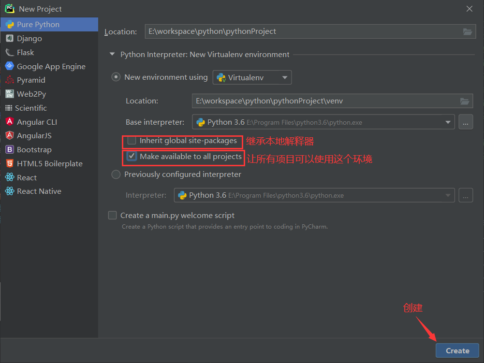Select the React list entry
The image size is (484, 363).
point(49,177)
